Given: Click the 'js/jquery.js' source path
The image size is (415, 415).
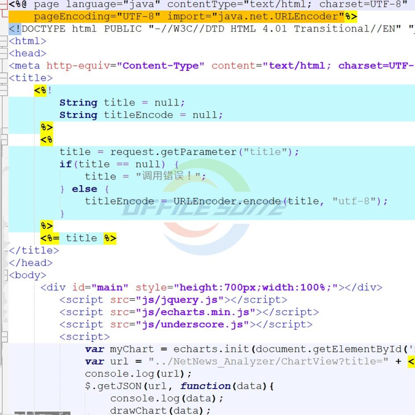Looking at the screenshot, I should (180, 300).
